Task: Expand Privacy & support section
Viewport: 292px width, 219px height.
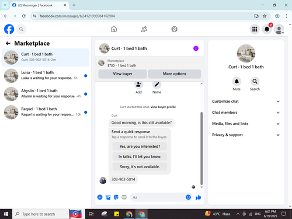Action: click(x=246, y=135)
